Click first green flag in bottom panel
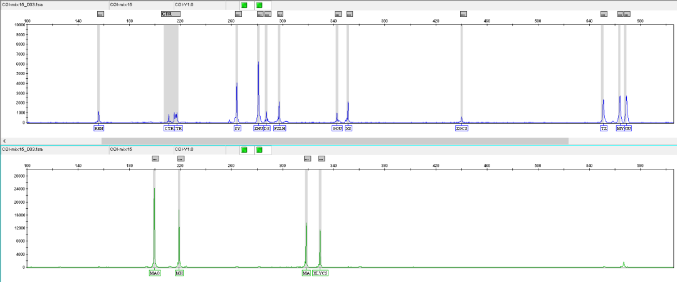The width and height of the screenshot is (677, 282). [244, 149]
